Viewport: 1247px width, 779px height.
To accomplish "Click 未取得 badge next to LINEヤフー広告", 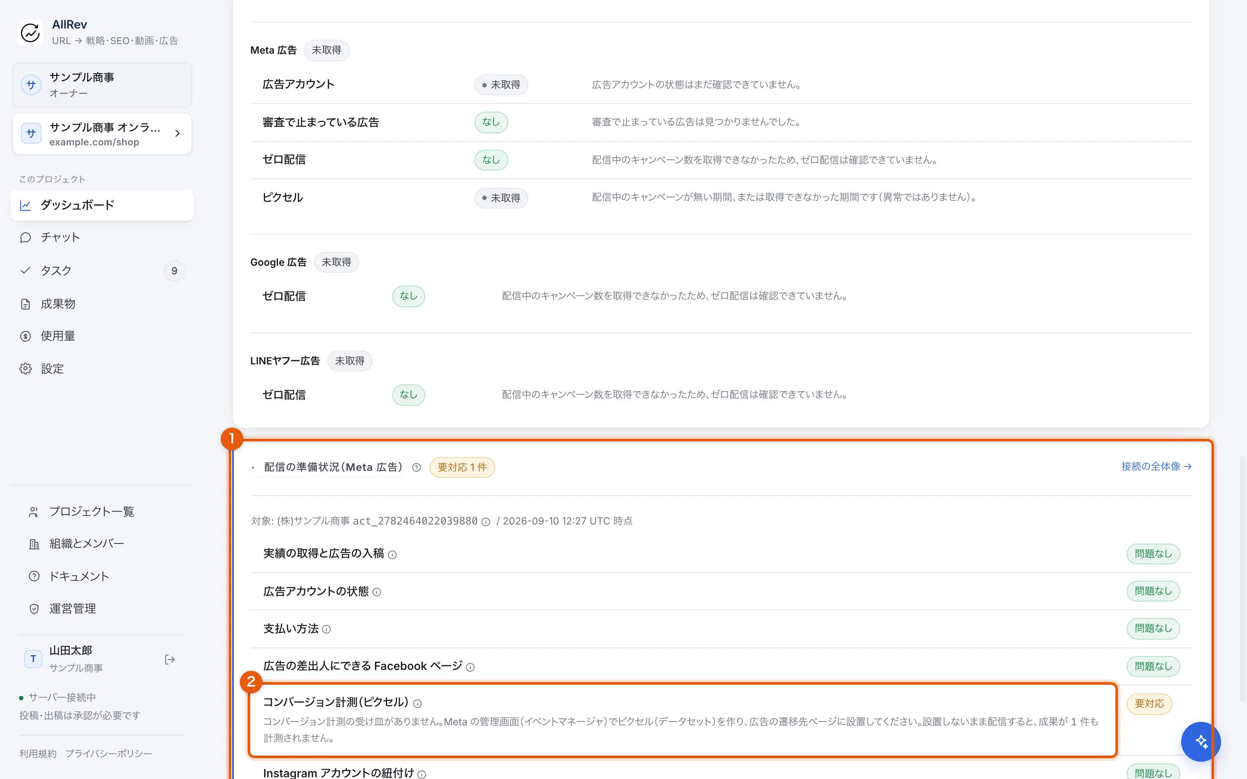I will point(349,361).
